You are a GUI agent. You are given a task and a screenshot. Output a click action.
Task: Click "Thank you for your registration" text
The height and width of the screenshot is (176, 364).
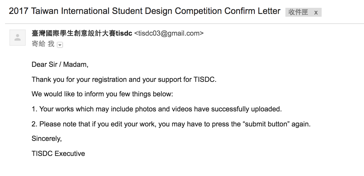point(79,80)
